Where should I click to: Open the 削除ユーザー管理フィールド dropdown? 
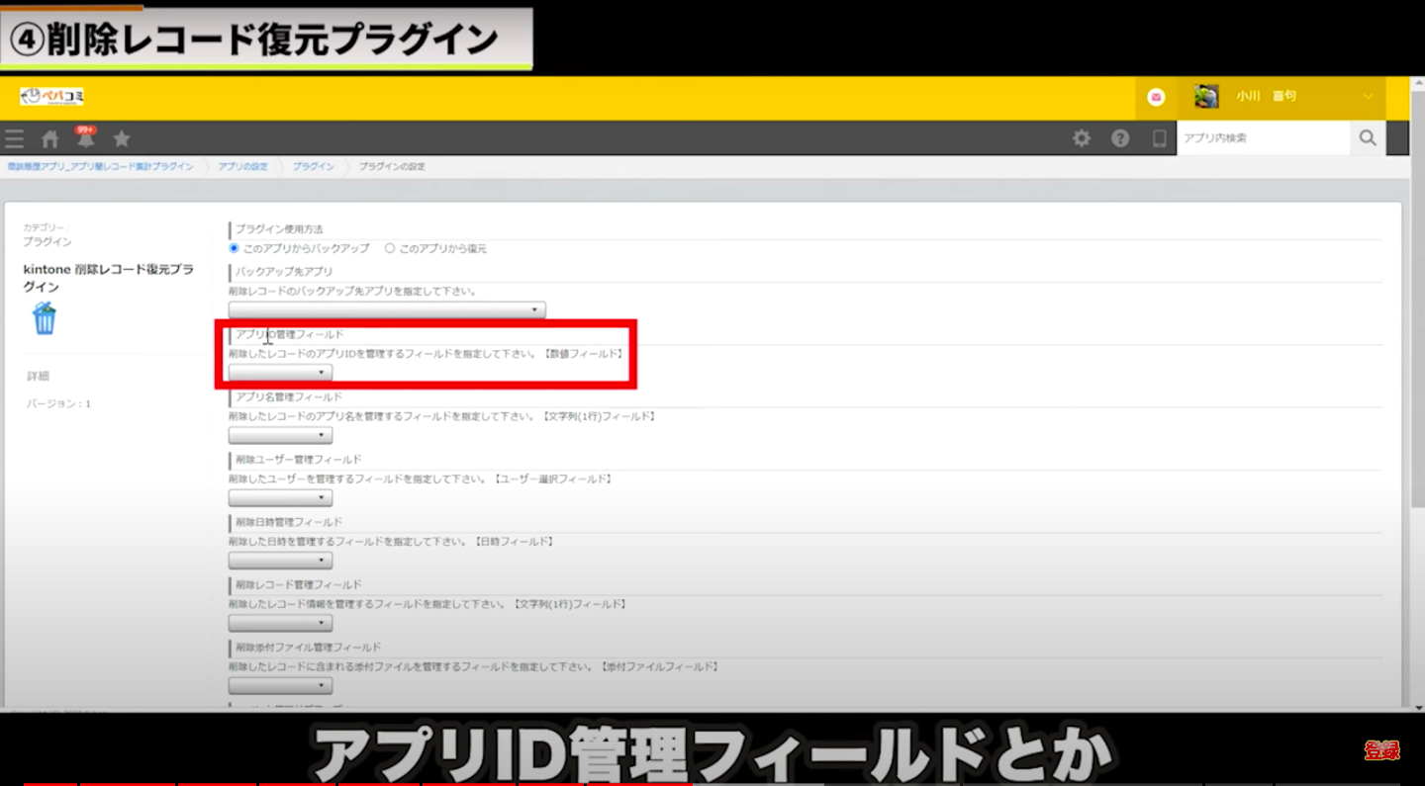pos(280,498)
